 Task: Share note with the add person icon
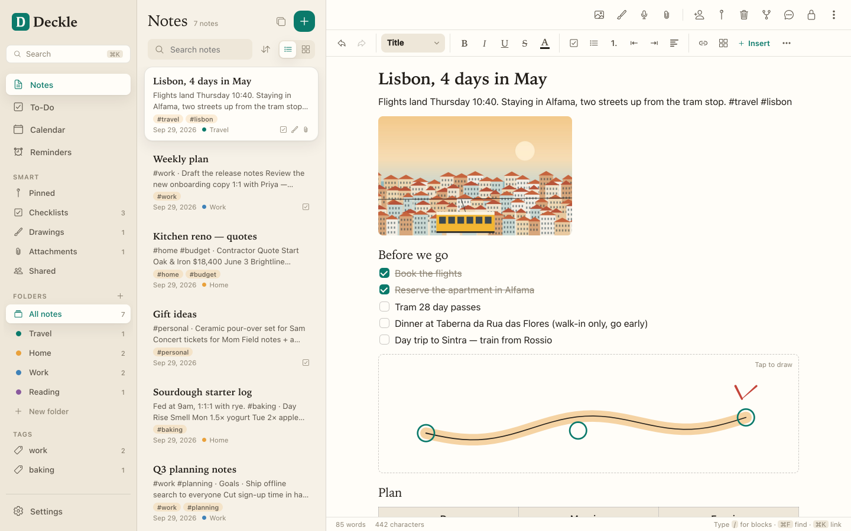(699, 15)
